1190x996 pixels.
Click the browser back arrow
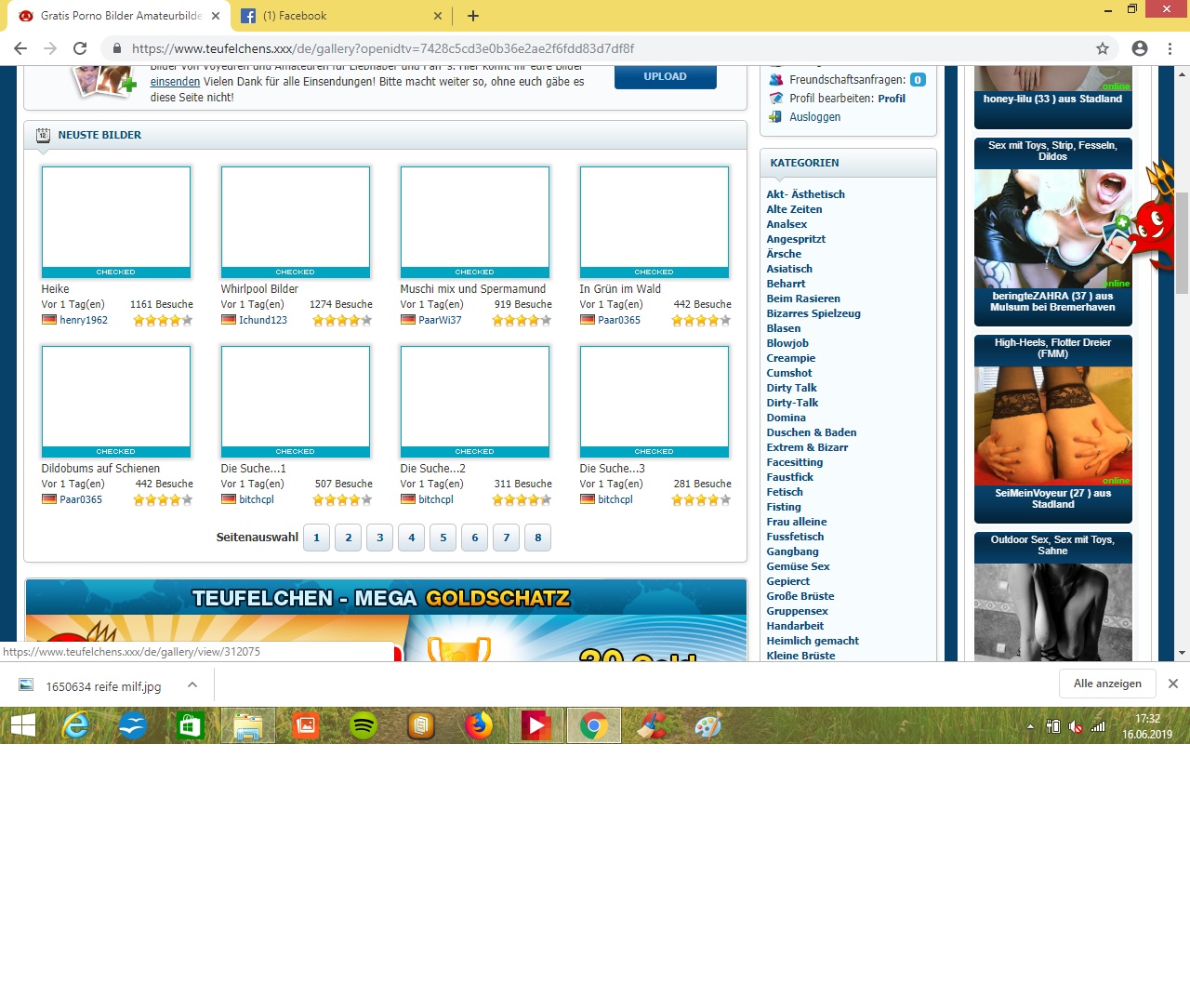(20, 48)
